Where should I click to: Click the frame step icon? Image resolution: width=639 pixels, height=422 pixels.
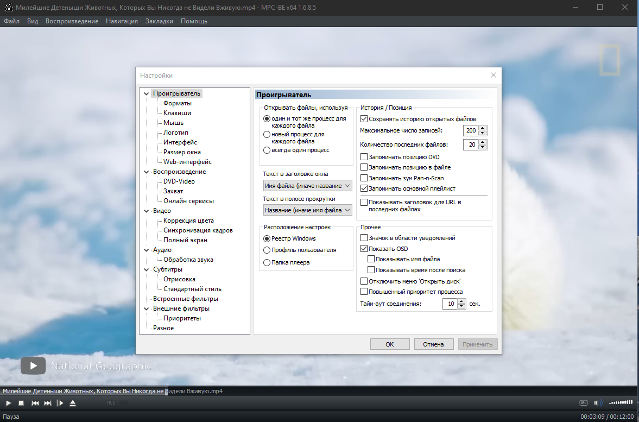60,403
